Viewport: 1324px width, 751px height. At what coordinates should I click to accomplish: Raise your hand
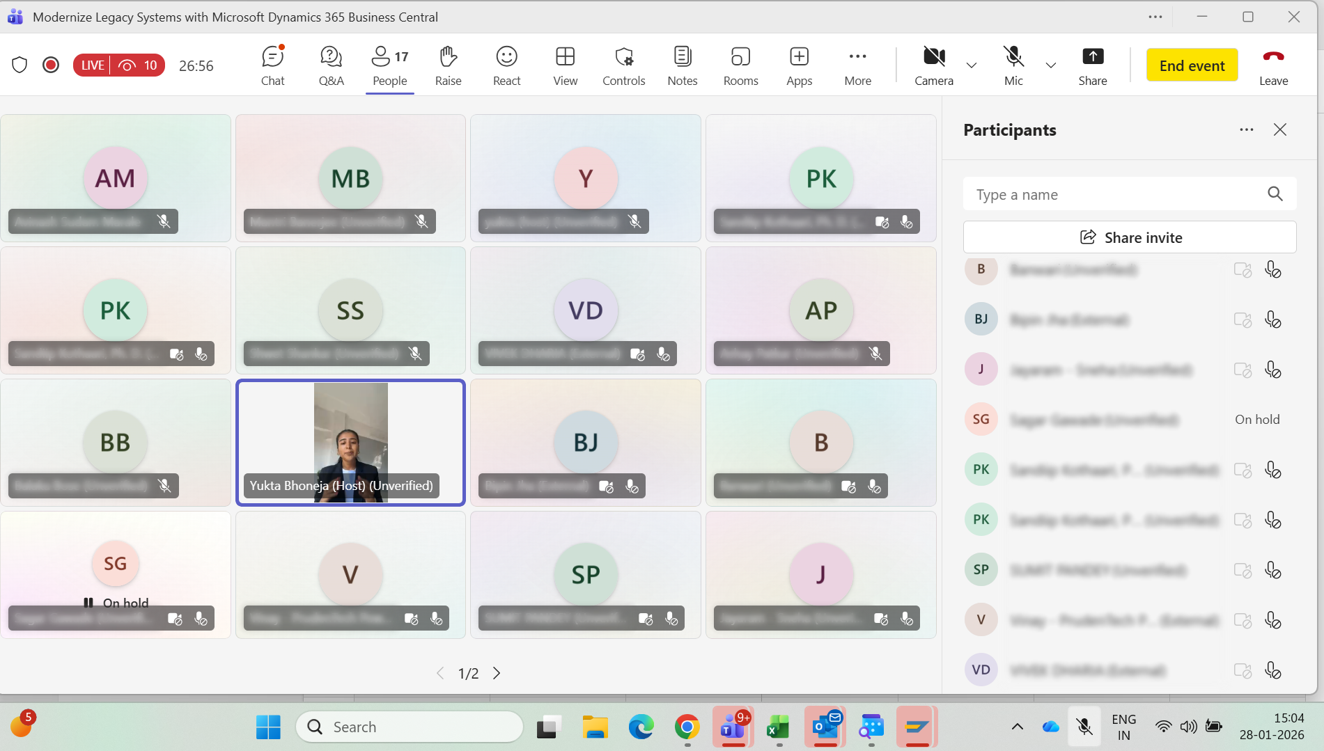(x=448, y=65)
